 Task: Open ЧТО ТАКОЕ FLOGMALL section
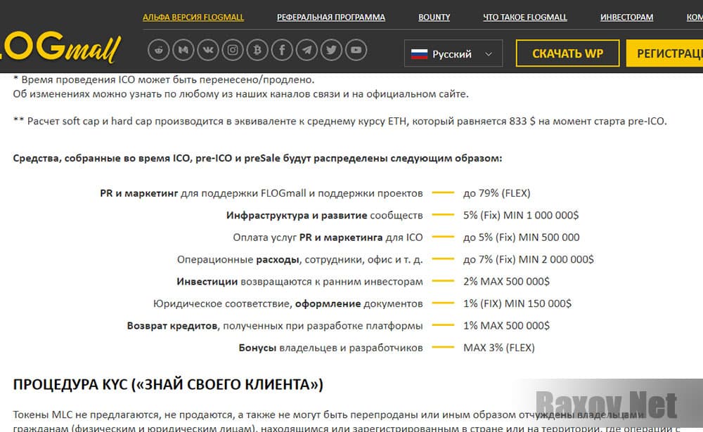coord(524,17)
